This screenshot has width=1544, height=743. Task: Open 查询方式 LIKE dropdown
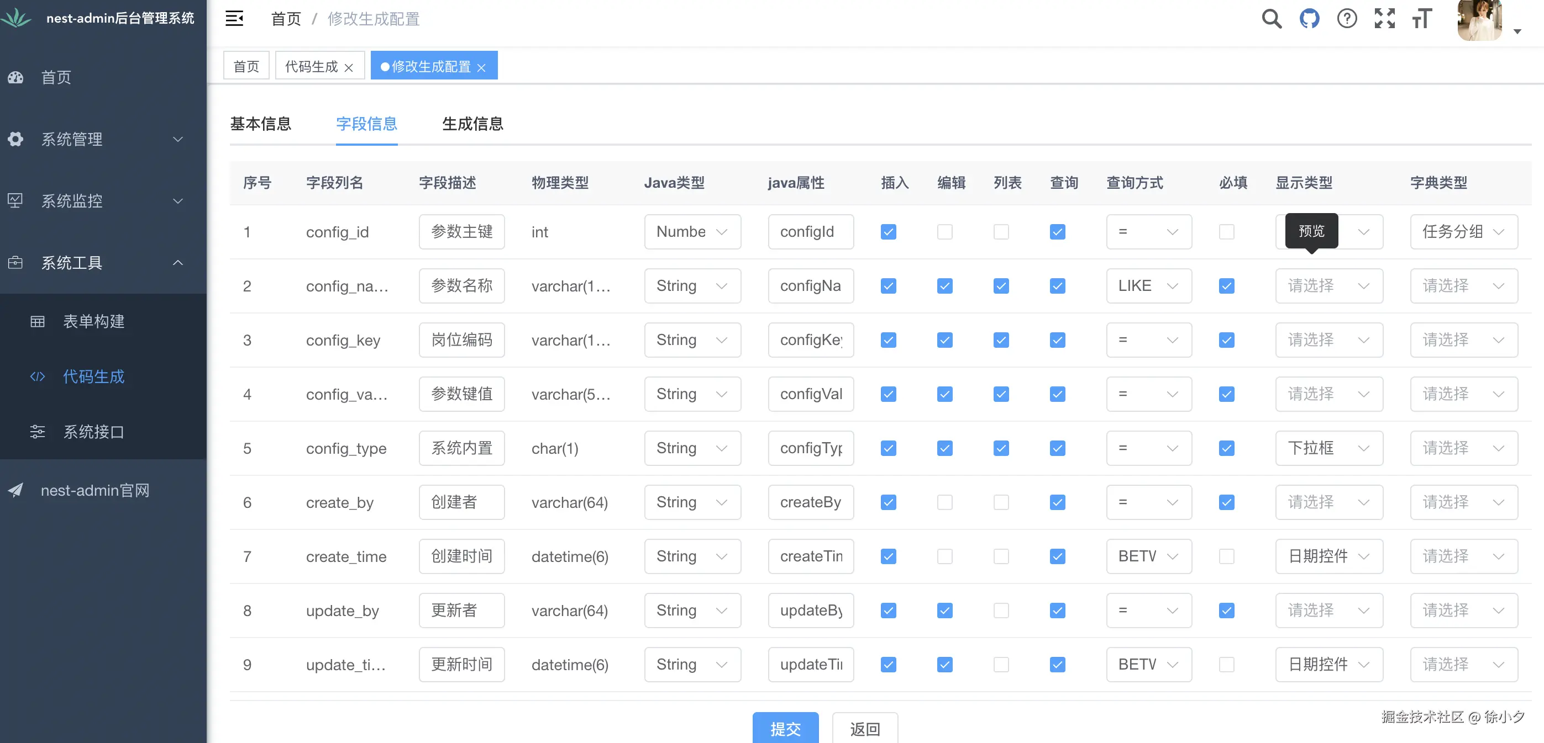click(x=1148, y=286)
